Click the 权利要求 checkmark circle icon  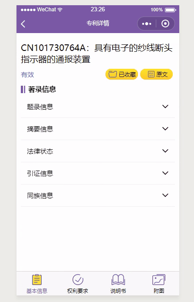pos(78,279)
